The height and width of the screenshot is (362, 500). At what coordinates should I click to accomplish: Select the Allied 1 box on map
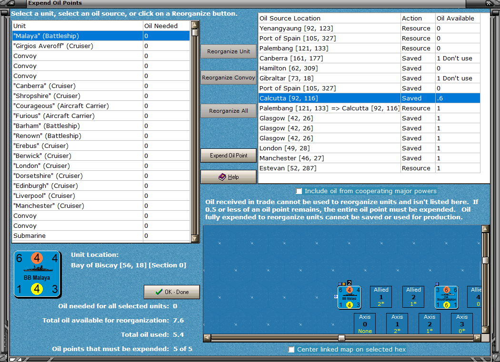tap(381, 297)
